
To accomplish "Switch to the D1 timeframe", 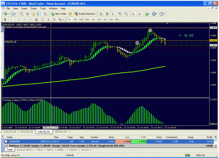I will click(x=105, y=20).
